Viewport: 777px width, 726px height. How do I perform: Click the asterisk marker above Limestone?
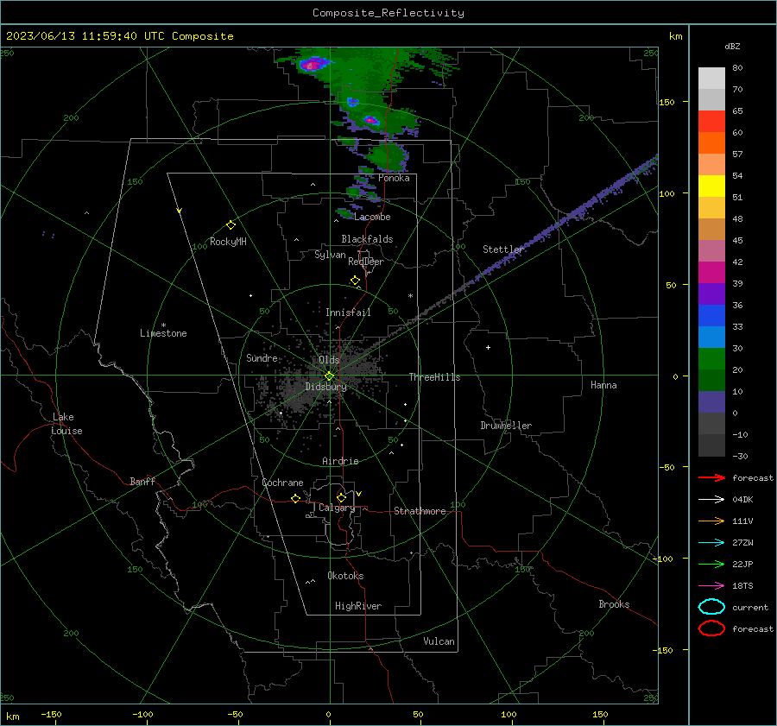pos(163,325)
